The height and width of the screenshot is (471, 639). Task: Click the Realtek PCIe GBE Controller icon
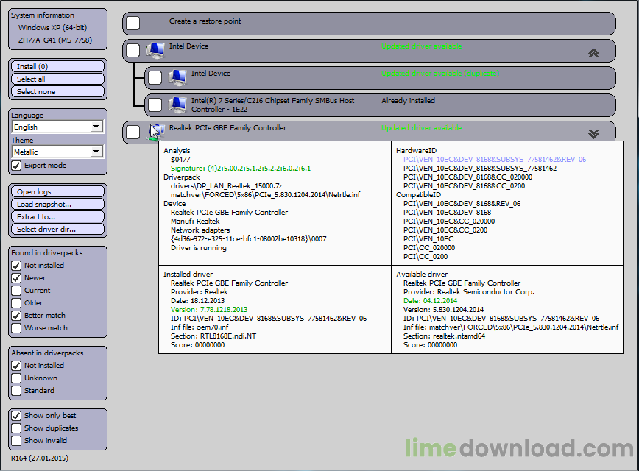coord(155,132)
